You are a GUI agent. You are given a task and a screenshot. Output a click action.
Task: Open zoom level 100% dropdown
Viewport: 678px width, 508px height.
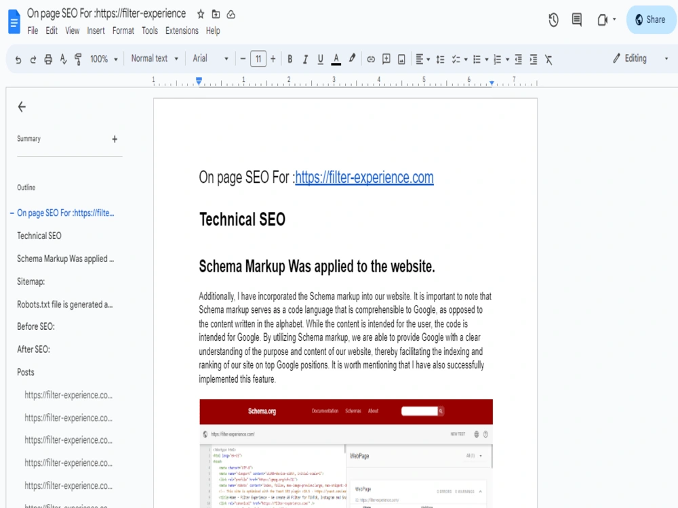point(103,59)
